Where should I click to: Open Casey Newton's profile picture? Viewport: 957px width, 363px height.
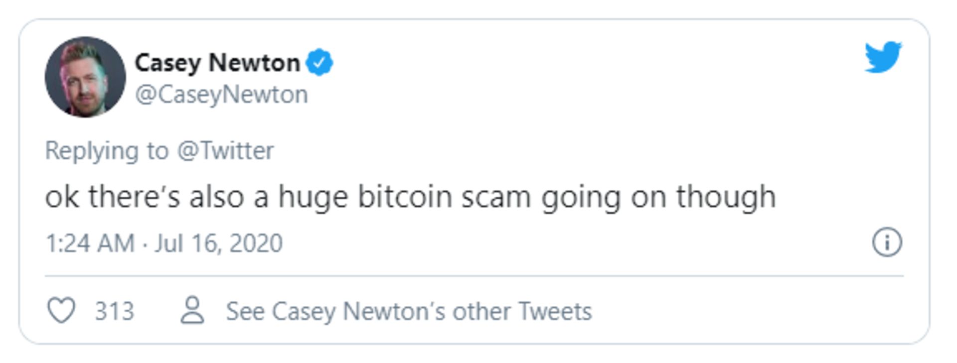tap(85, 77)
